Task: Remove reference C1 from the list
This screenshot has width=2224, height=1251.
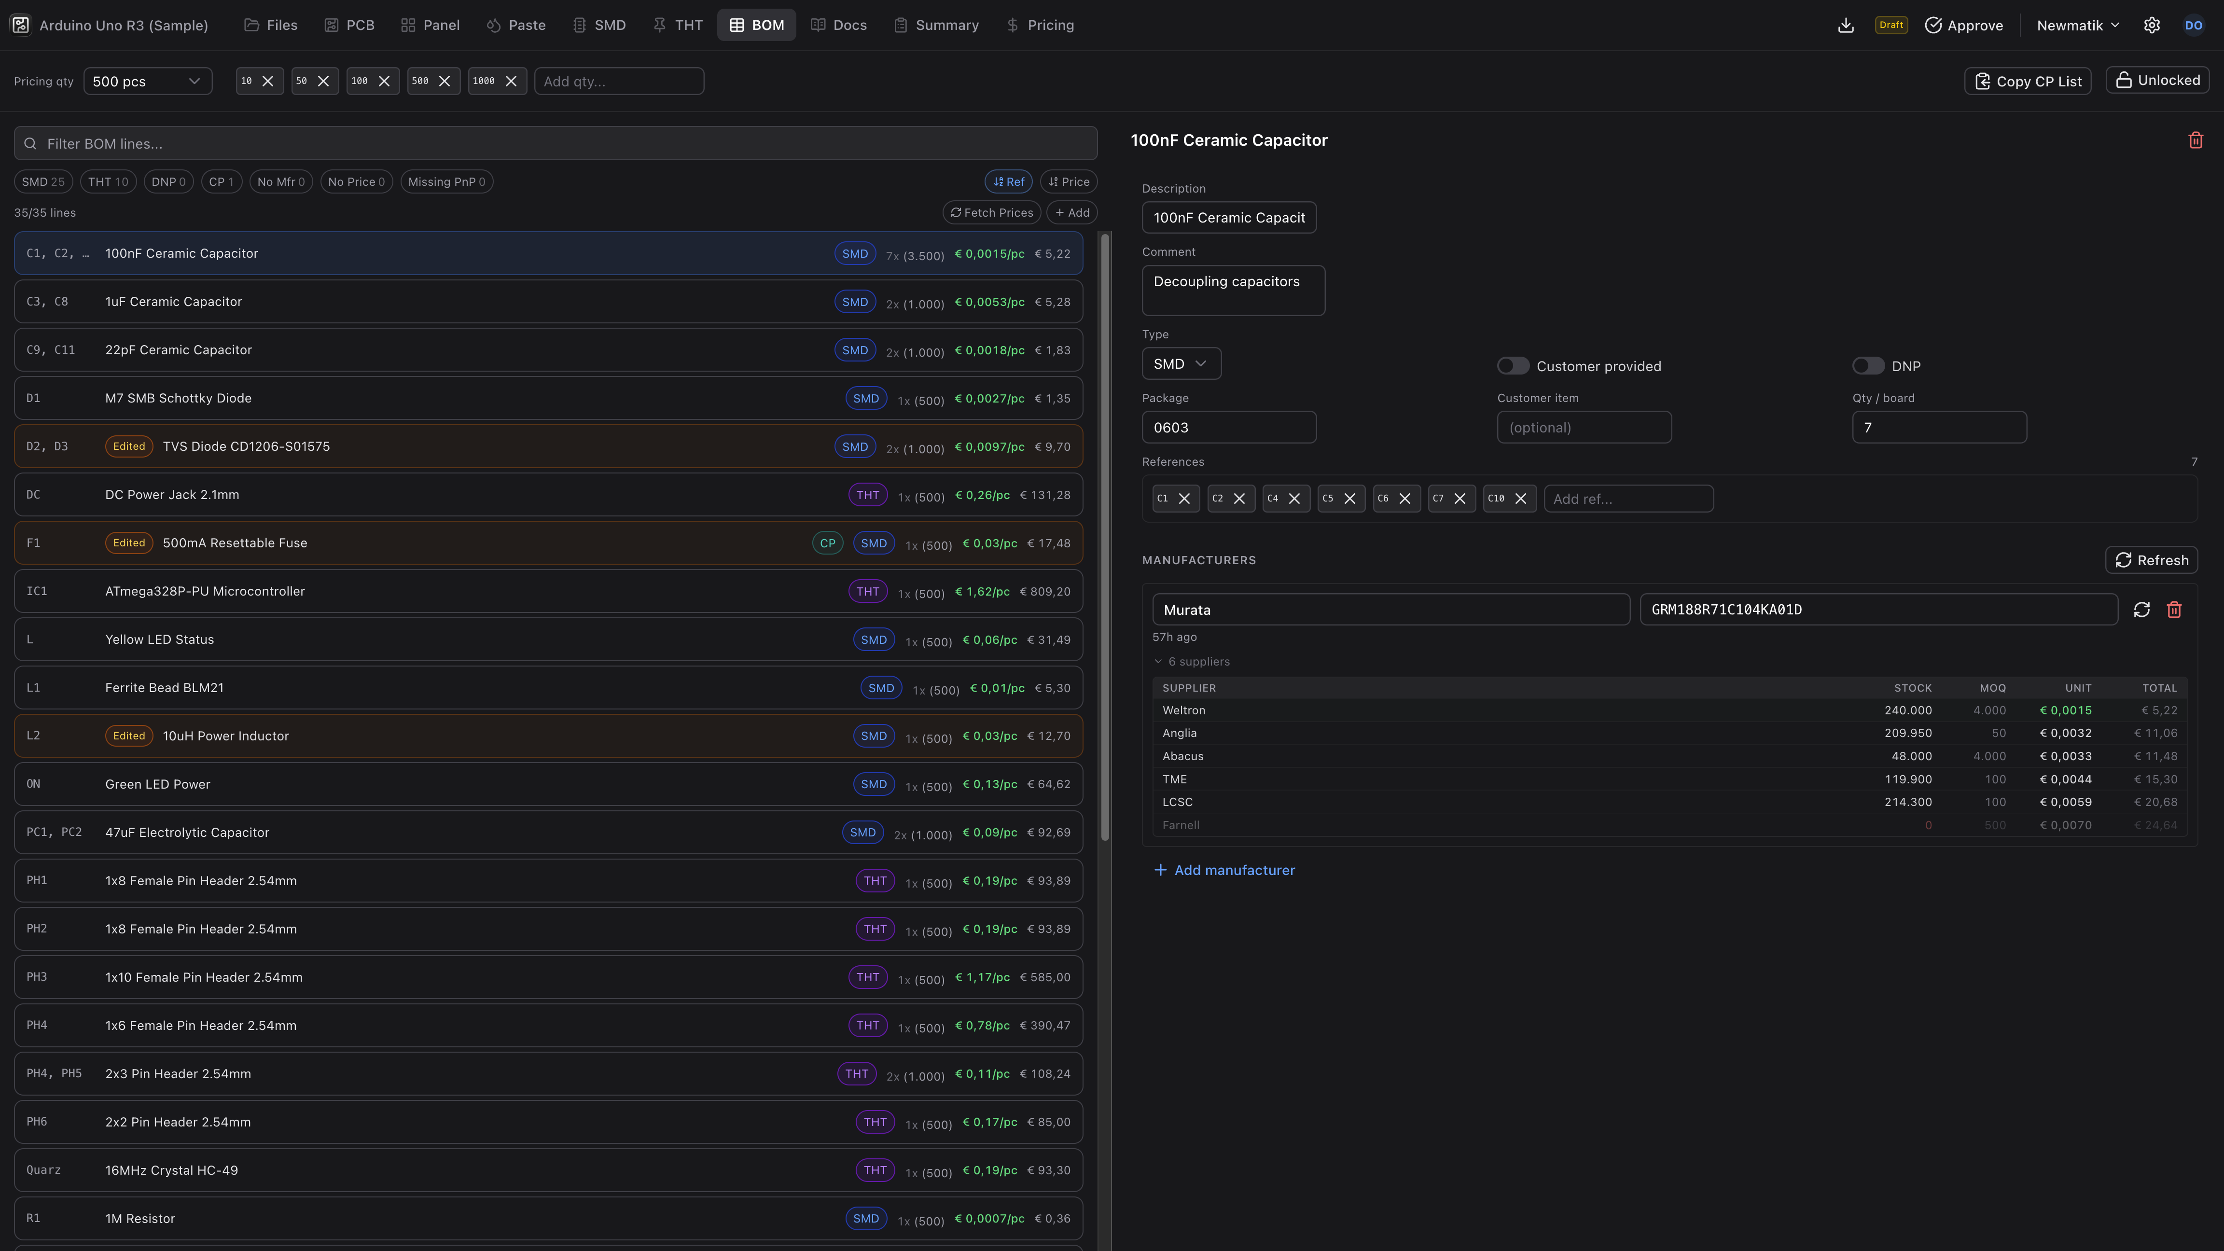Action: [x=1184, y=498]
